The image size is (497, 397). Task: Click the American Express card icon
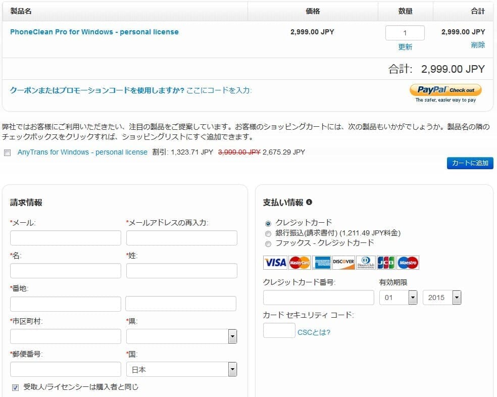(x=321, y=263)
